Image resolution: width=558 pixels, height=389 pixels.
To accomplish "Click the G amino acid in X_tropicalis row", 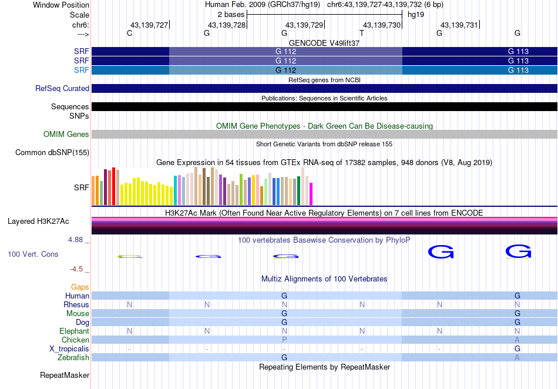I will click(517, 349).
